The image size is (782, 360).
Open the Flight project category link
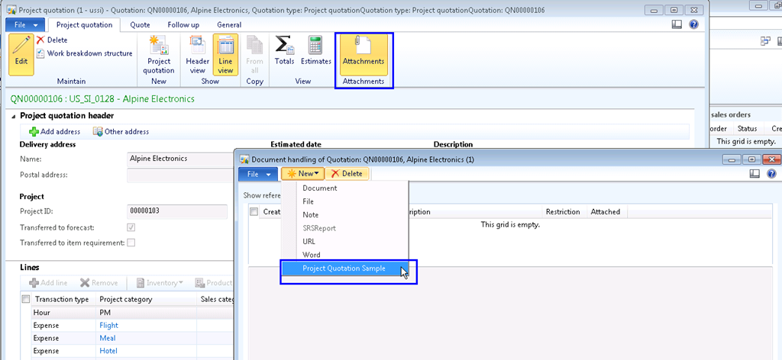pos(108,325)
